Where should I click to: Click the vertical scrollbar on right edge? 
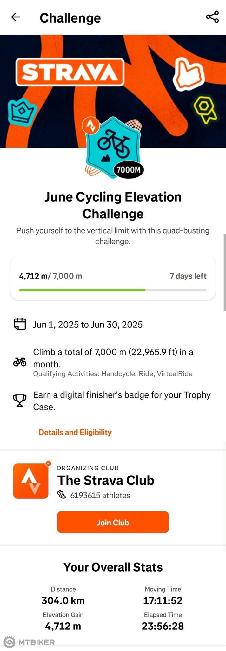pos(225,272)
